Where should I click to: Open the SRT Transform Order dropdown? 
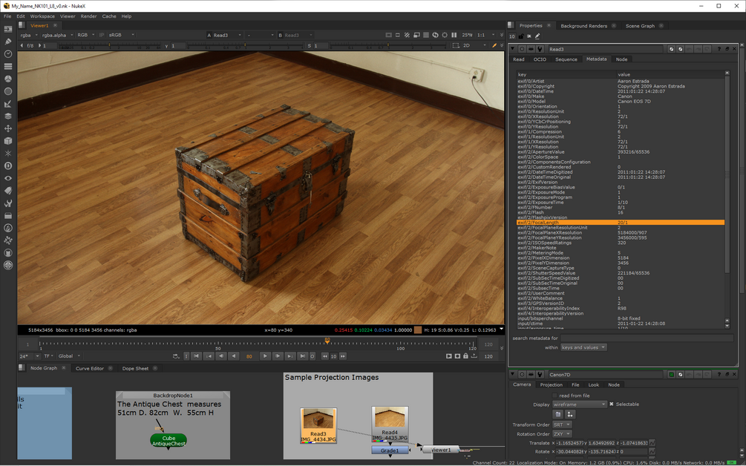click(x=561, y=424)
